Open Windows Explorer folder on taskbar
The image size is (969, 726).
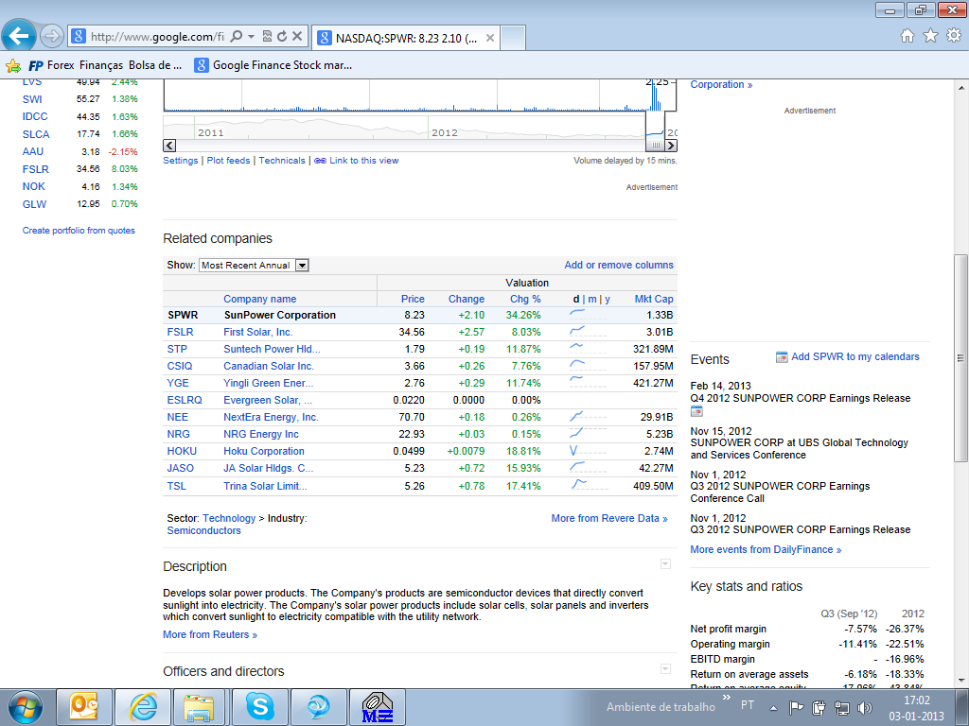(x=199, y=707)
